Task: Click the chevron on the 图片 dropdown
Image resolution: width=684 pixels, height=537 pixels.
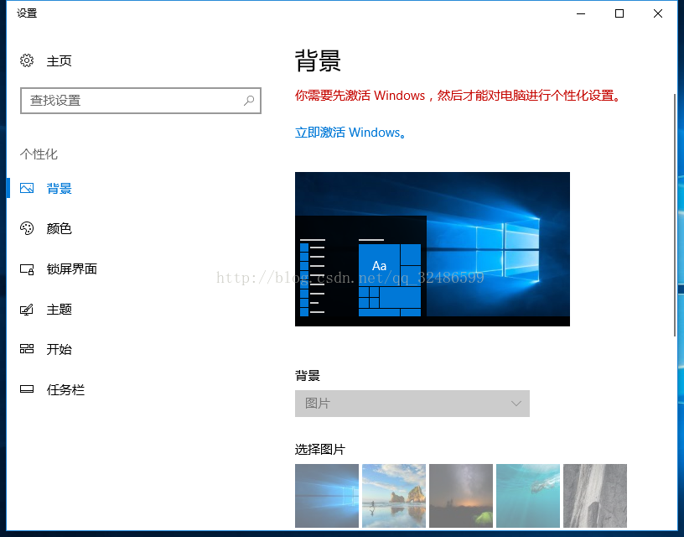Action: 516,404
